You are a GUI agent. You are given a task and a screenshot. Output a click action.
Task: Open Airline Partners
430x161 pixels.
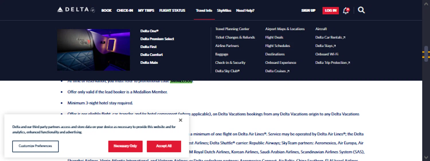coord(227,46)
